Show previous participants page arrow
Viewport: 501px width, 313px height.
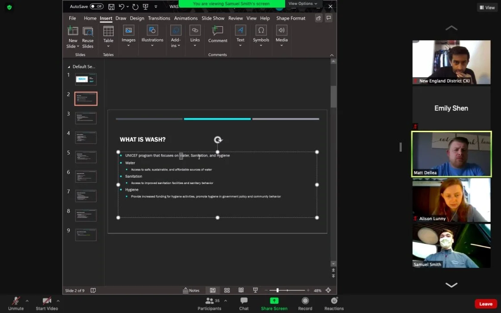click(x=451, y=28)
